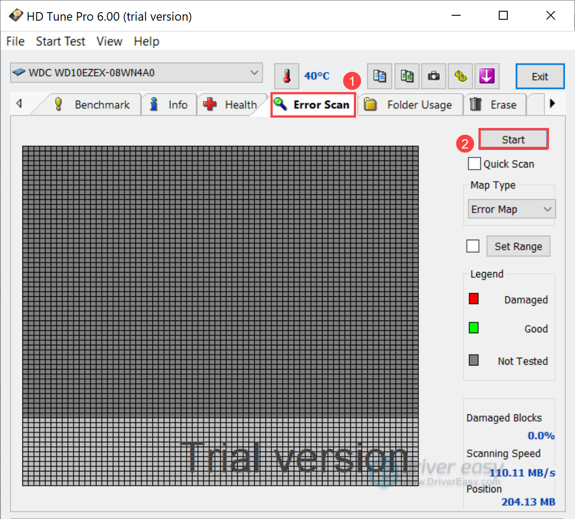The image size is (575, 519).
Task: Expand the Error Map type dropdown
Action: (511, 209)
